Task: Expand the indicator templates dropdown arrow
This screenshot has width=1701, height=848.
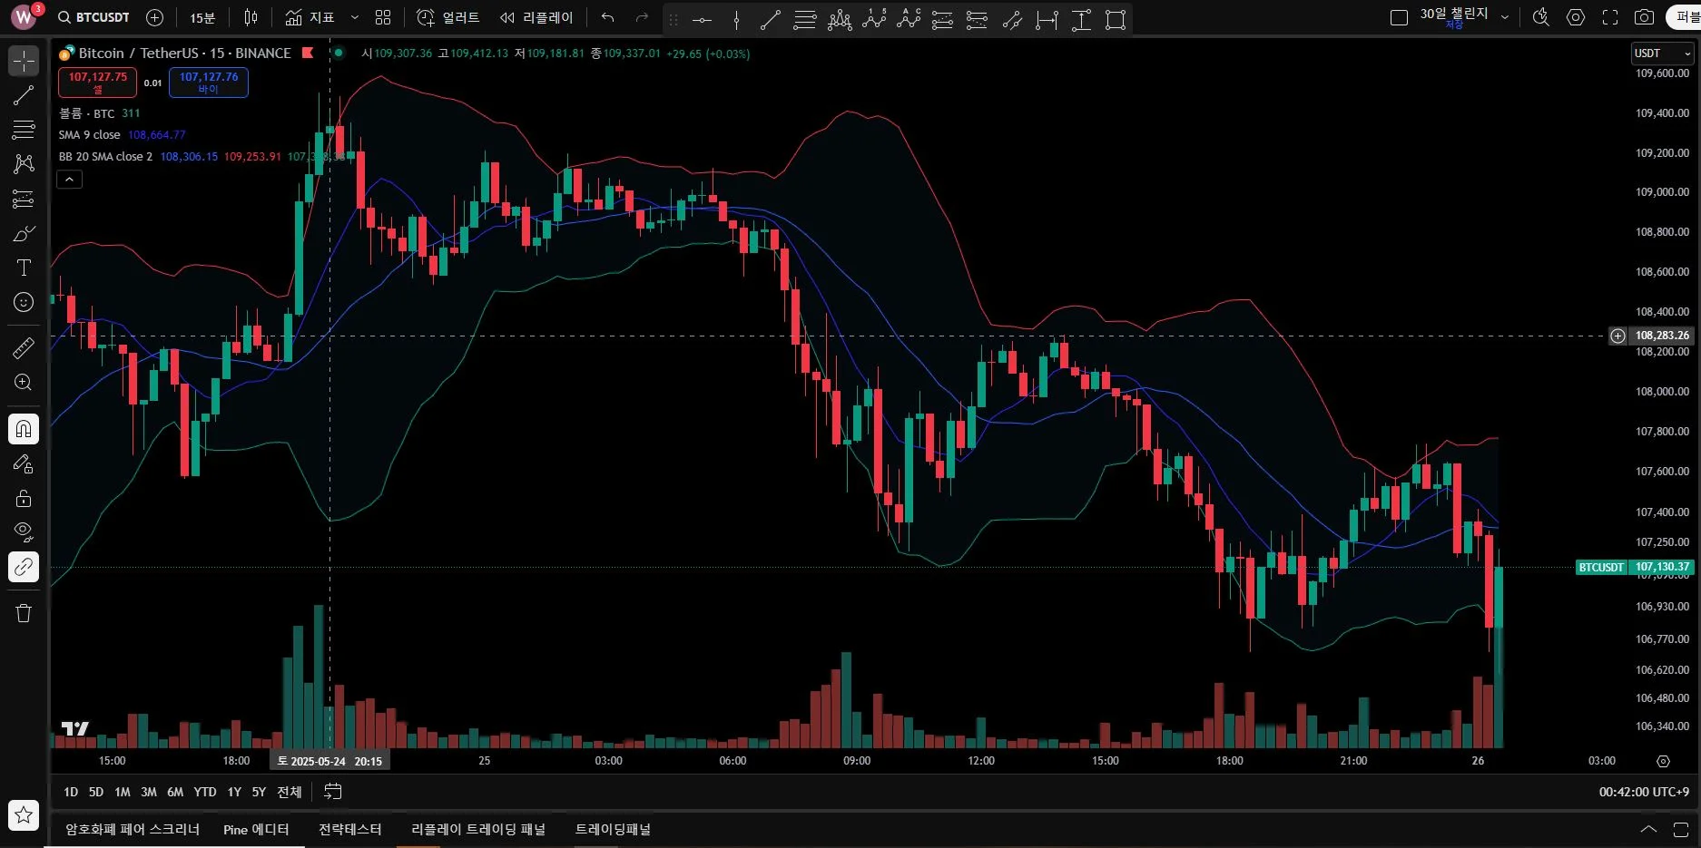Action: (355, 17)
